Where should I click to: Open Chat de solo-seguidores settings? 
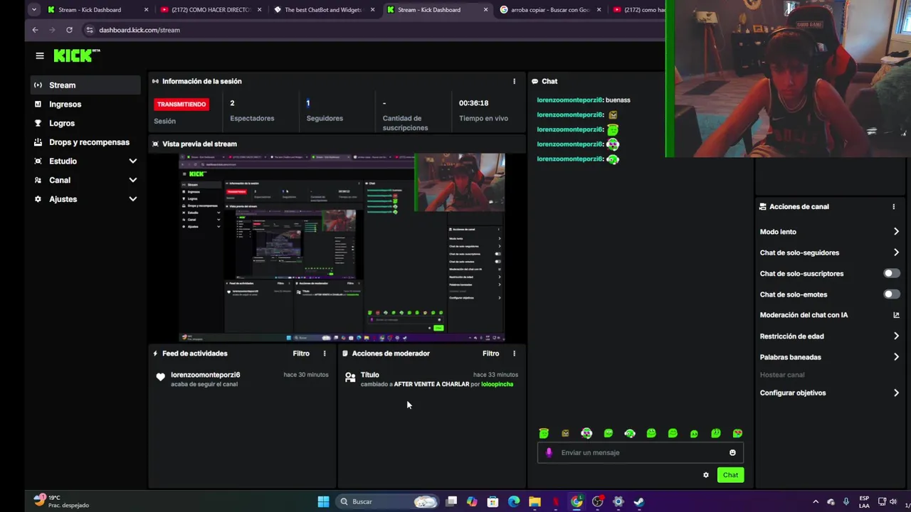(829, 252)
